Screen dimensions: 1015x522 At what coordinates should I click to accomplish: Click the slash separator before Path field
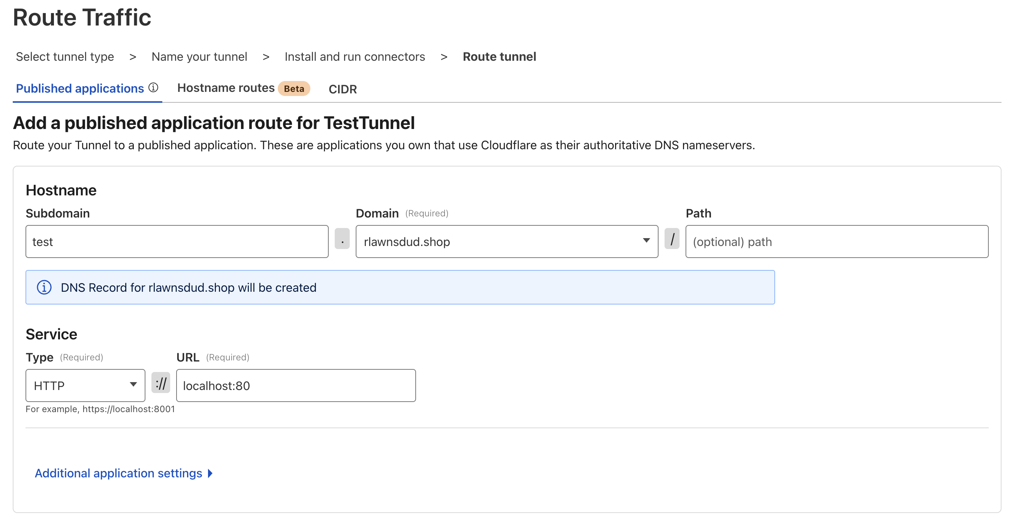(672, 239)
